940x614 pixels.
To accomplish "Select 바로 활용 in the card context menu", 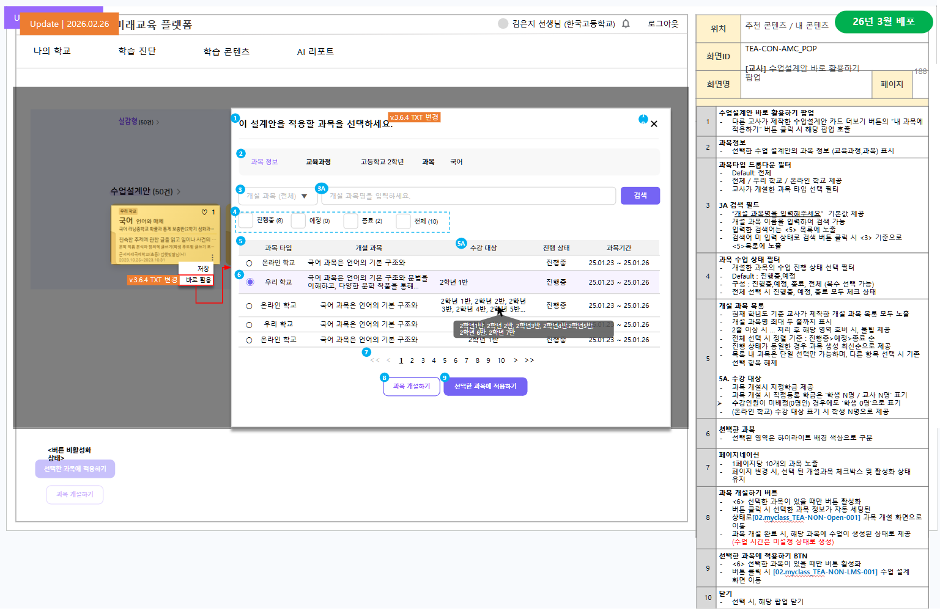I will pos(198,280).
